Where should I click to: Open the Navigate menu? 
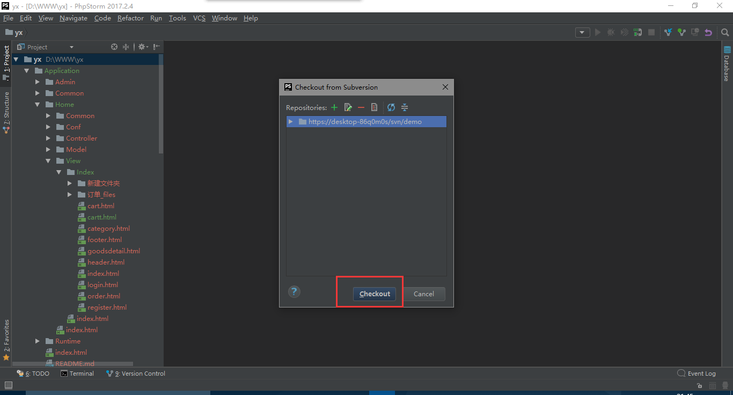(74, 18)
